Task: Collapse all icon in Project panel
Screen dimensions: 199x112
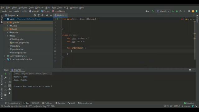Action: pos(42,15)
